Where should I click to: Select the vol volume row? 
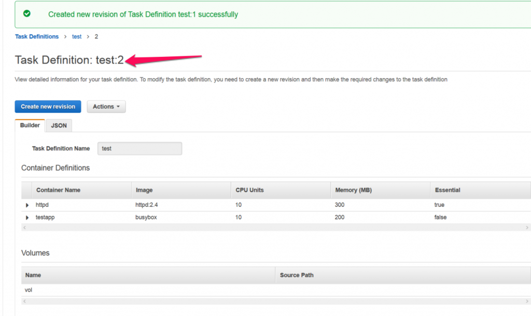coord(276,290)
